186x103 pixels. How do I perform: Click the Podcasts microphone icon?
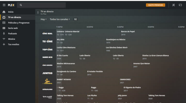4,34
